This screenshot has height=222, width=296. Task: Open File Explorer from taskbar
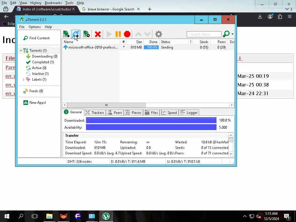49,216
